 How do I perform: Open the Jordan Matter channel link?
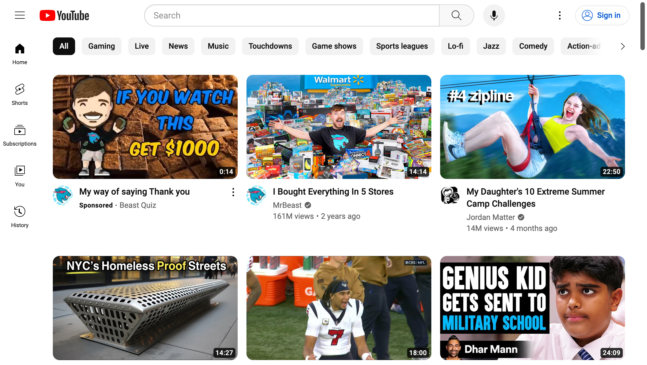click(x=490, y=217)
